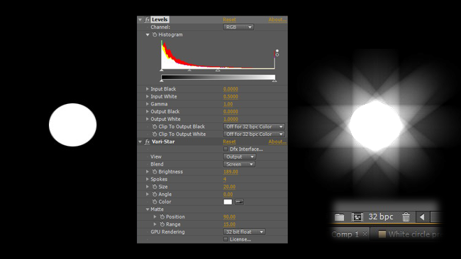Expand the Input Black property

click(x=148, y=89)
